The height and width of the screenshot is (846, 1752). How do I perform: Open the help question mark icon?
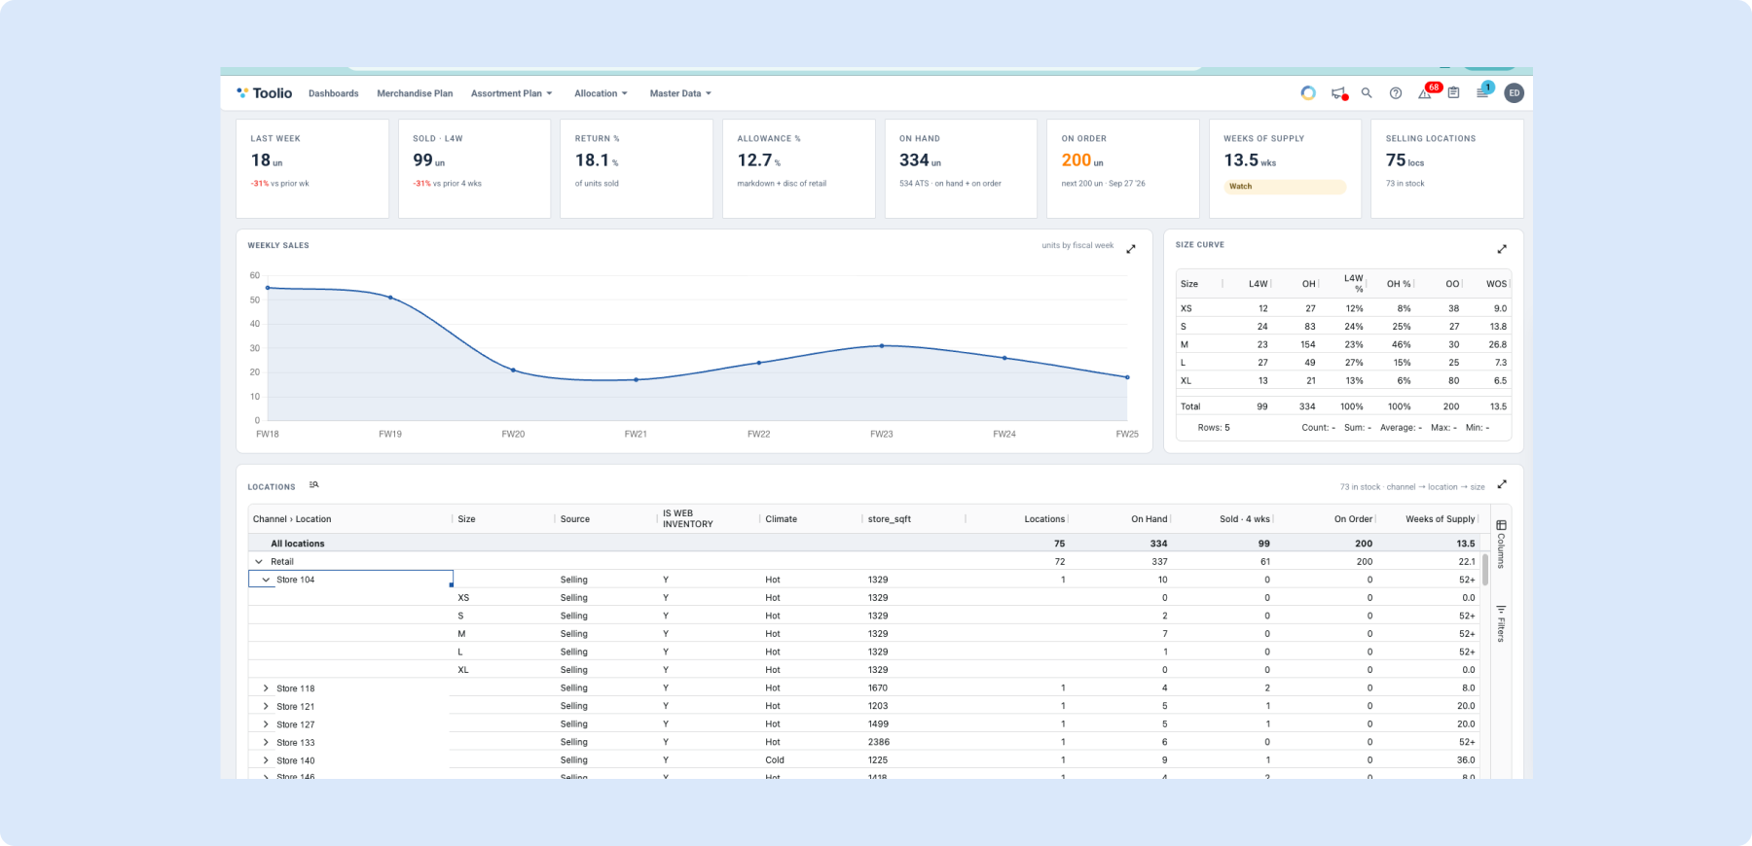(x=1396, y=93)
